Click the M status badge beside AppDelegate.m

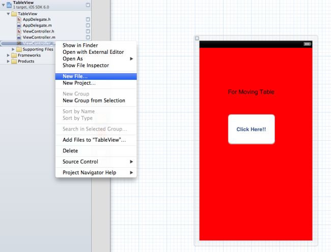[88, 25]
